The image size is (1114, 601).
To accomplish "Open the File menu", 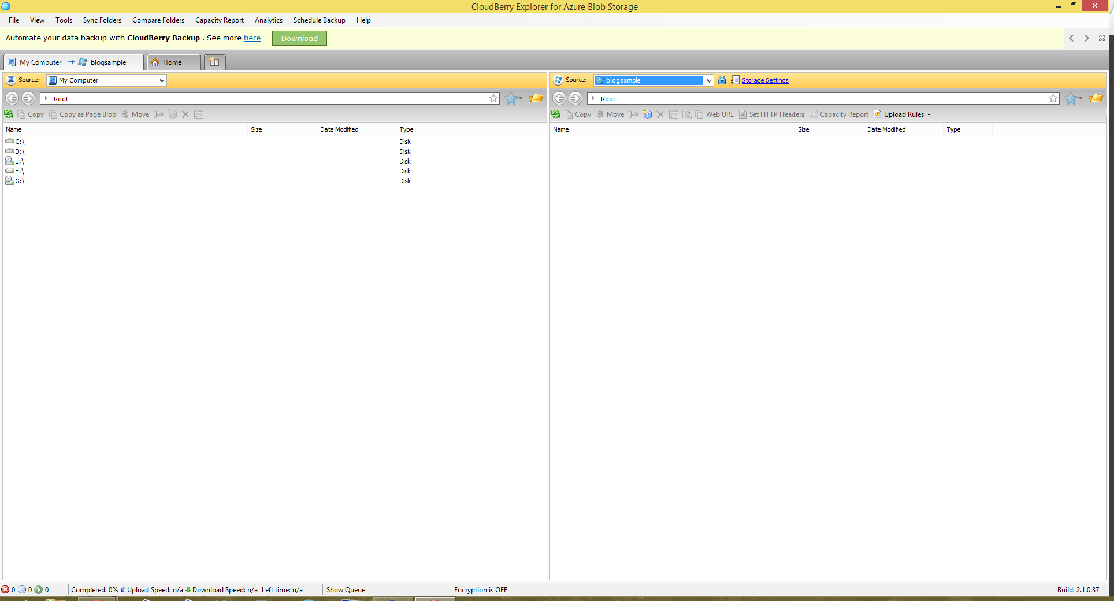I will 14,20.
